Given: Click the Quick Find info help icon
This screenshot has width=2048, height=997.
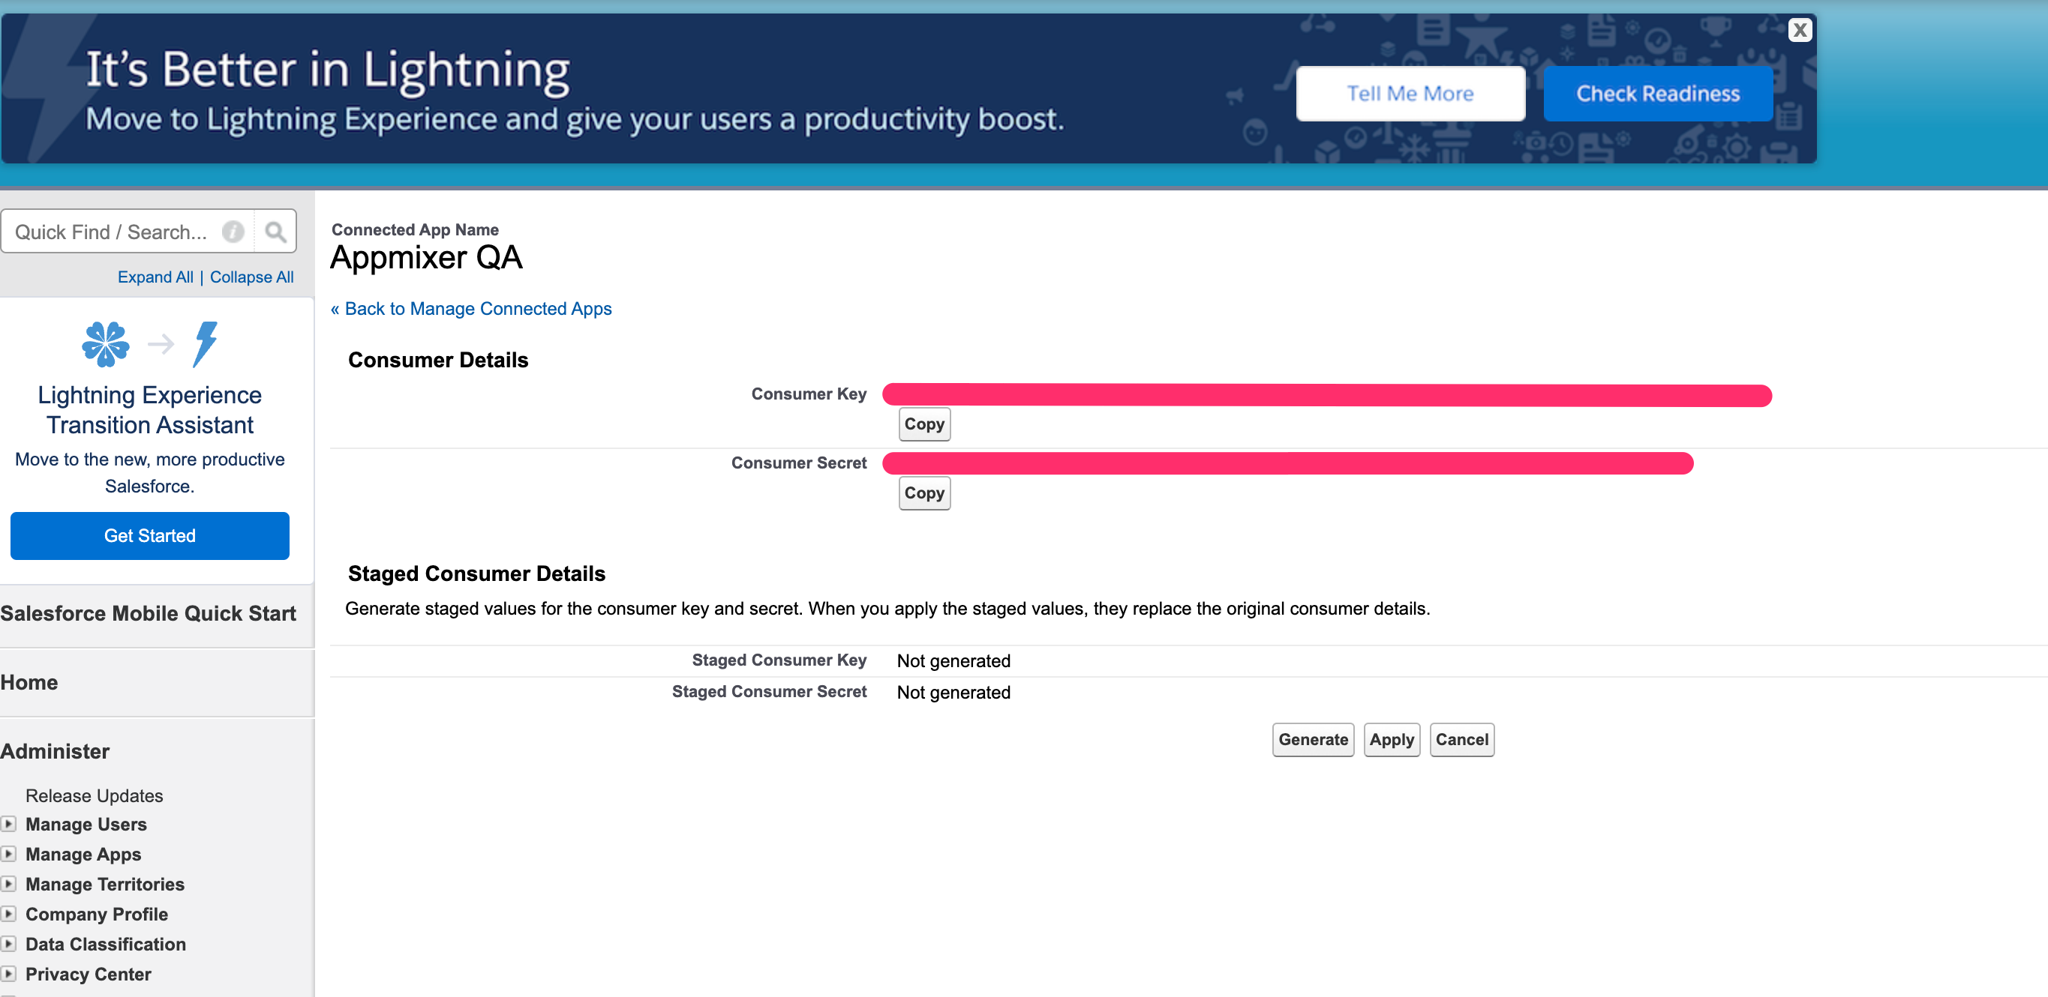Looking at the screenshot, I should (233, 231).
